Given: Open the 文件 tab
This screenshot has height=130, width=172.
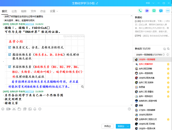Looking at the screenshot, I should point(33,11).
